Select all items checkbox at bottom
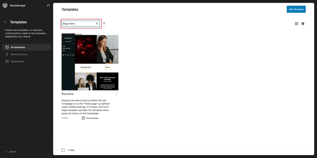The width and height of the screenshot is (317, 158). click(63, 150)
